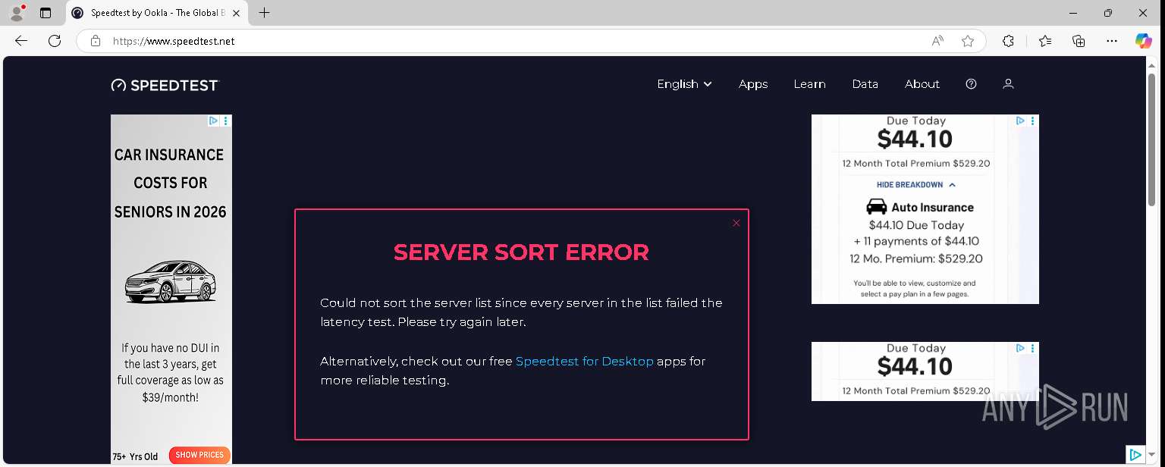1165x467 pixels.
Task: Click the car illustration in the ad
Action: coord(171,282)
